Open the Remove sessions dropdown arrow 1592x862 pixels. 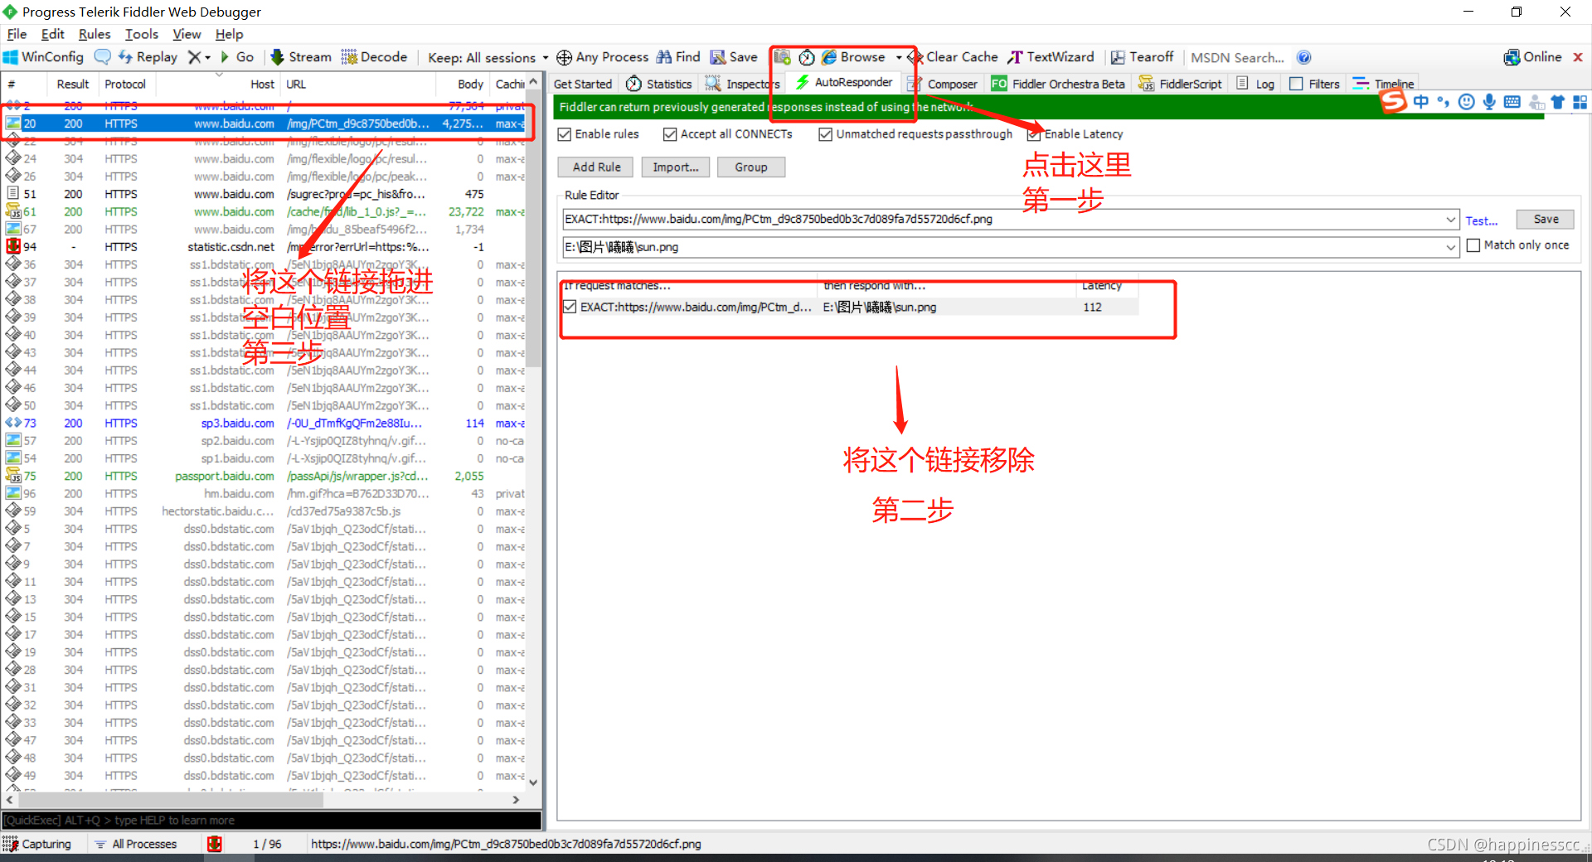(x=208, y=57)
